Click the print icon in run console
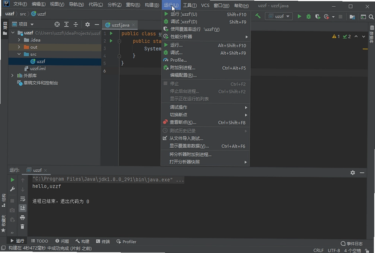Viewport: 375px width, 253px height. (22, 217)
